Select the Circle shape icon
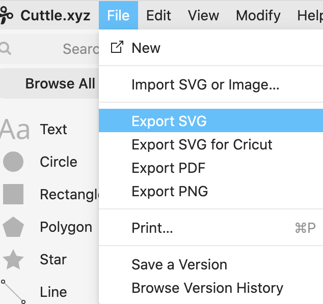Viewport: 323px width, 304px height. click(13, 162)
